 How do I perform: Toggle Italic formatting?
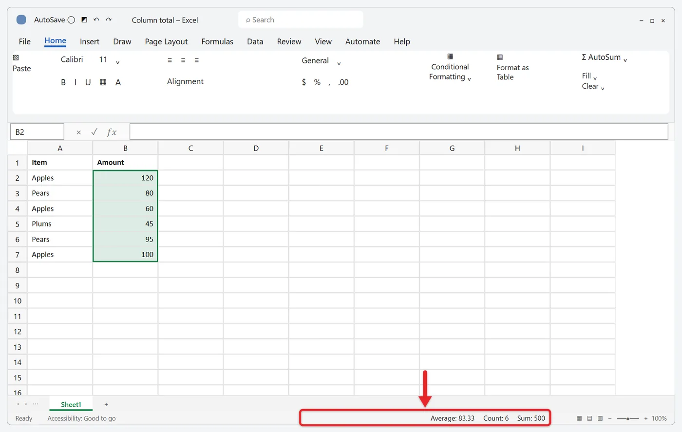(x=76, y=82)
